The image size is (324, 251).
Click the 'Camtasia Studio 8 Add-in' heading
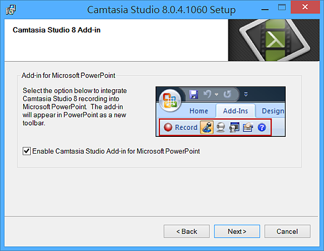point(57,30)
